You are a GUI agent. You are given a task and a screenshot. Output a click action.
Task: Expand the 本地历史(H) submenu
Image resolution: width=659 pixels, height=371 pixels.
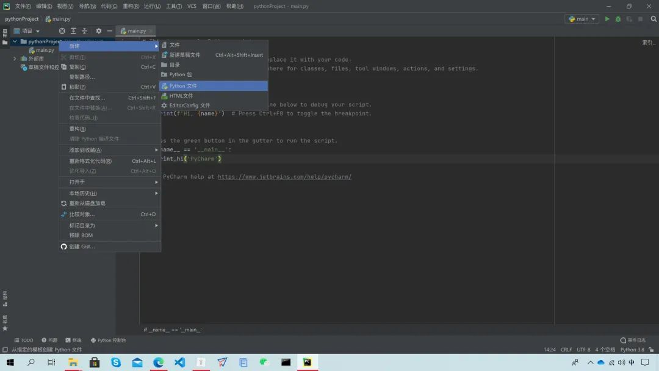(x=110, y=193)
